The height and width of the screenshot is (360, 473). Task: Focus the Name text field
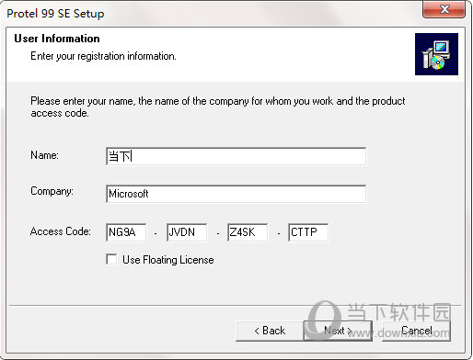(236, 156)
